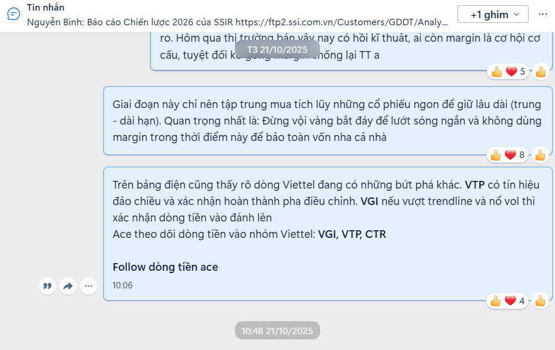
Task: Add quick like to the Viettel message
Action: pyautogui.click(x=540, y=301)
